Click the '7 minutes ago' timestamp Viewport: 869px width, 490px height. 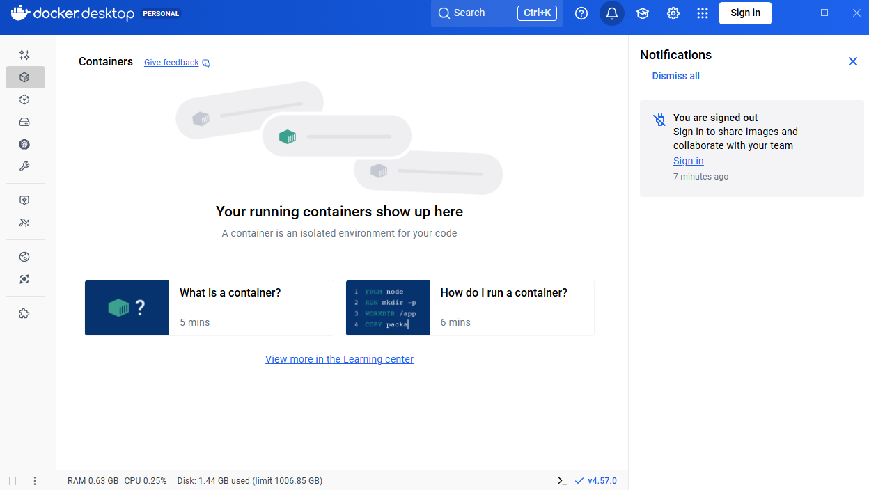[700, 177]
